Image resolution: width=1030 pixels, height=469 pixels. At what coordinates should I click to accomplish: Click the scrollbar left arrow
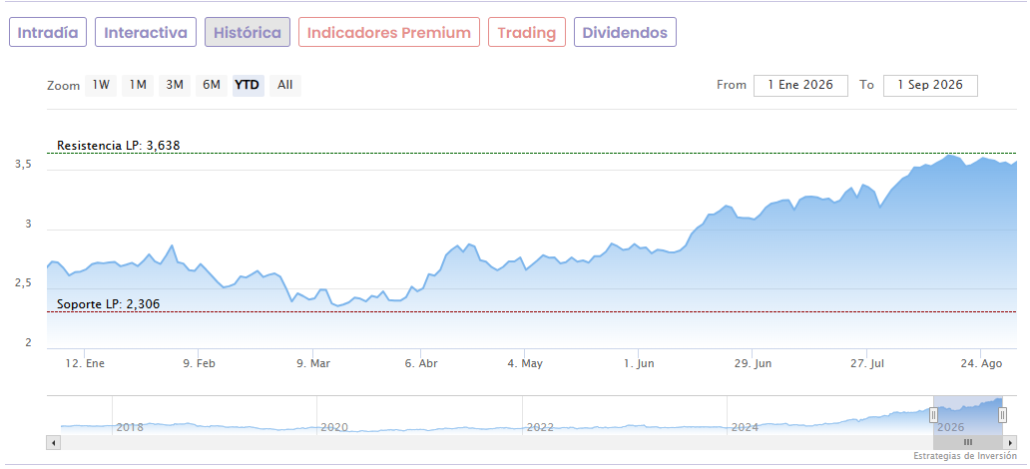[52, 443]
